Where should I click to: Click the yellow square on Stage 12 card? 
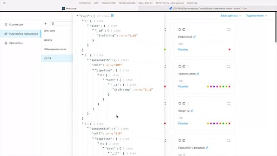pyautogui.click(x=208, y=123)
